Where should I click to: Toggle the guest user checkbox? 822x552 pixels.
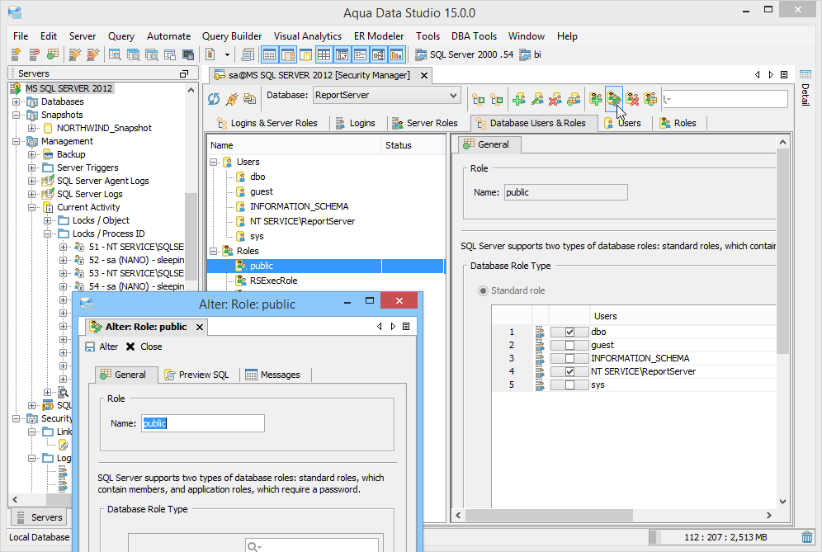(x=569, y=345)
